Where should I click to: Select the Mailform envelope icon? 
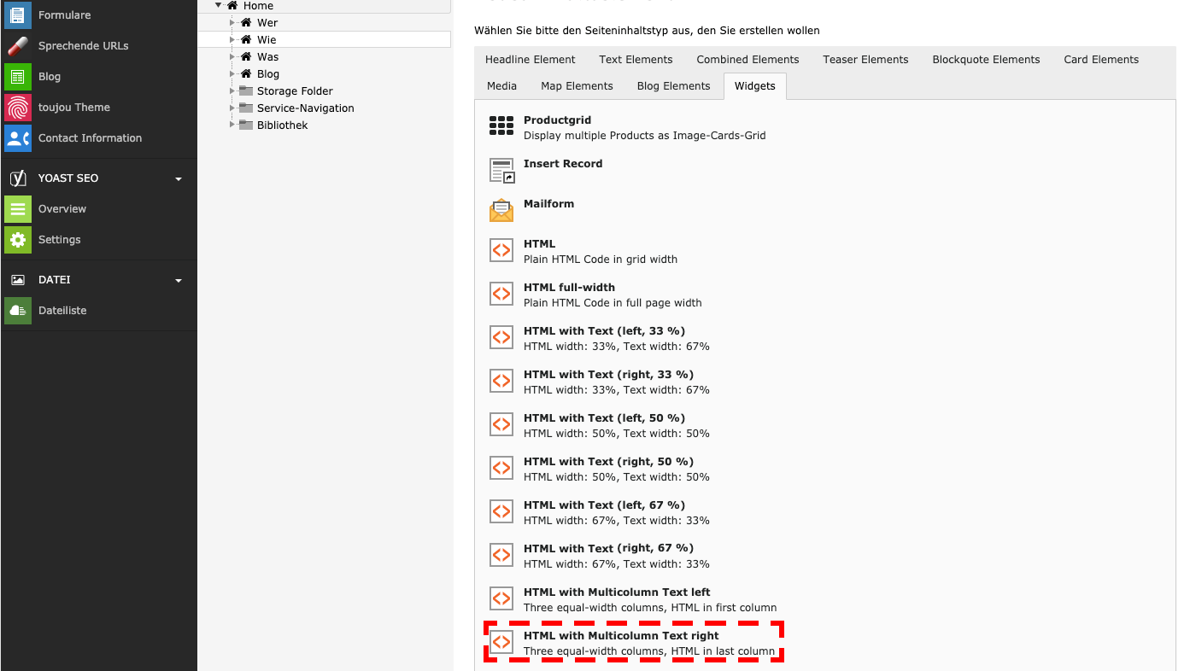pyautogui.click(x=501, y=210)
